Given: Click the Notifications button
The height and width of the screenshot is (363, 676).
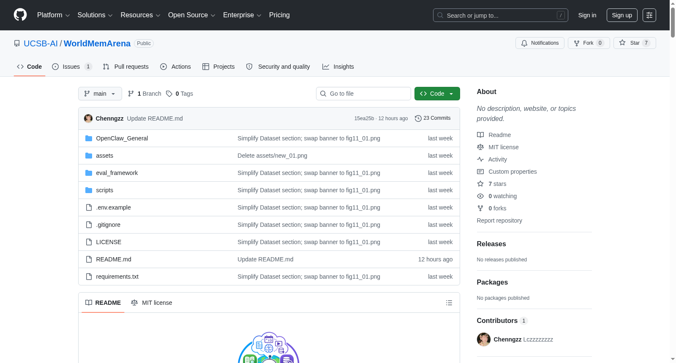Looking at the screenshot, I should (540, 43).
